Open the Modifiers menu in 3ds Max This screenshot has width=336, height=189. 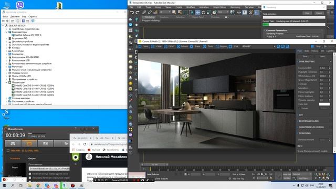(191, 7)
